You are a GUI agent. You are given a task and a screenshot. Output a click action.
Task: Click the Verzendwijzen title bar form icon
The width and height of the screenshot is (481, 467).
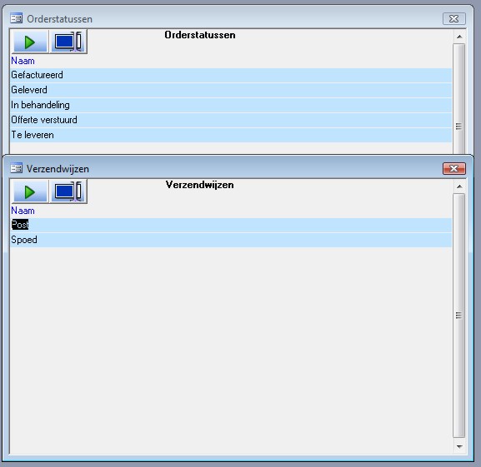[16, 168]
